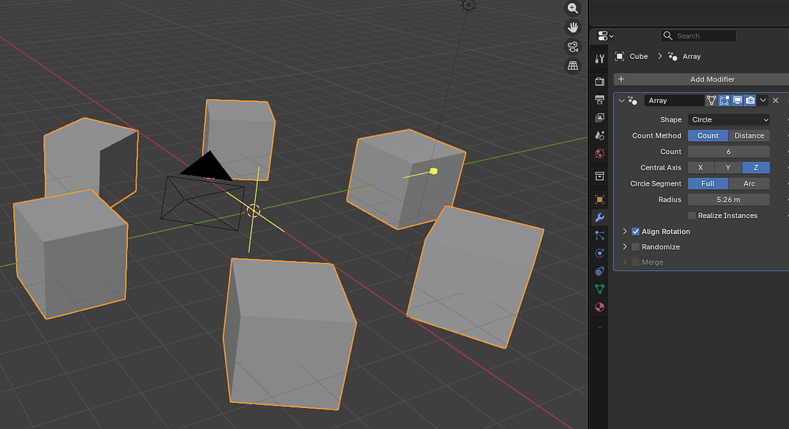
Task: Toggle the modifier viewport display
Action: click(x=737, y=101)
